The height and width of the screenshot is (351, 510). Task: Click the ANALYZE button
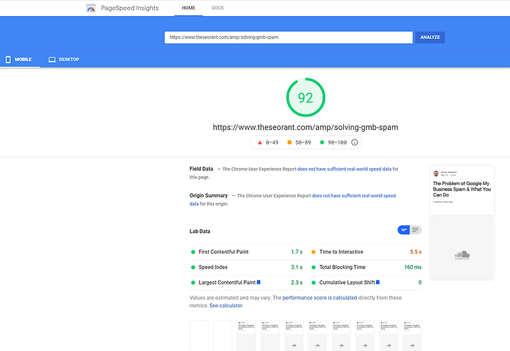[430, 38]
